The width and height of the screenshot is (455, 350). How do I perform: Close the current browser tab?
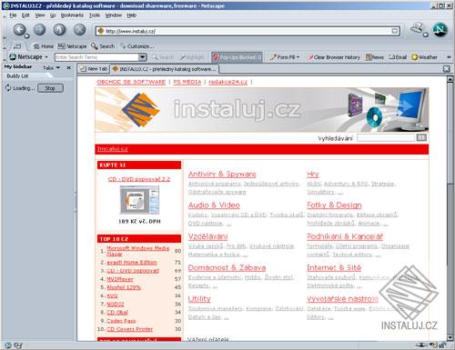tap(446, 69)
